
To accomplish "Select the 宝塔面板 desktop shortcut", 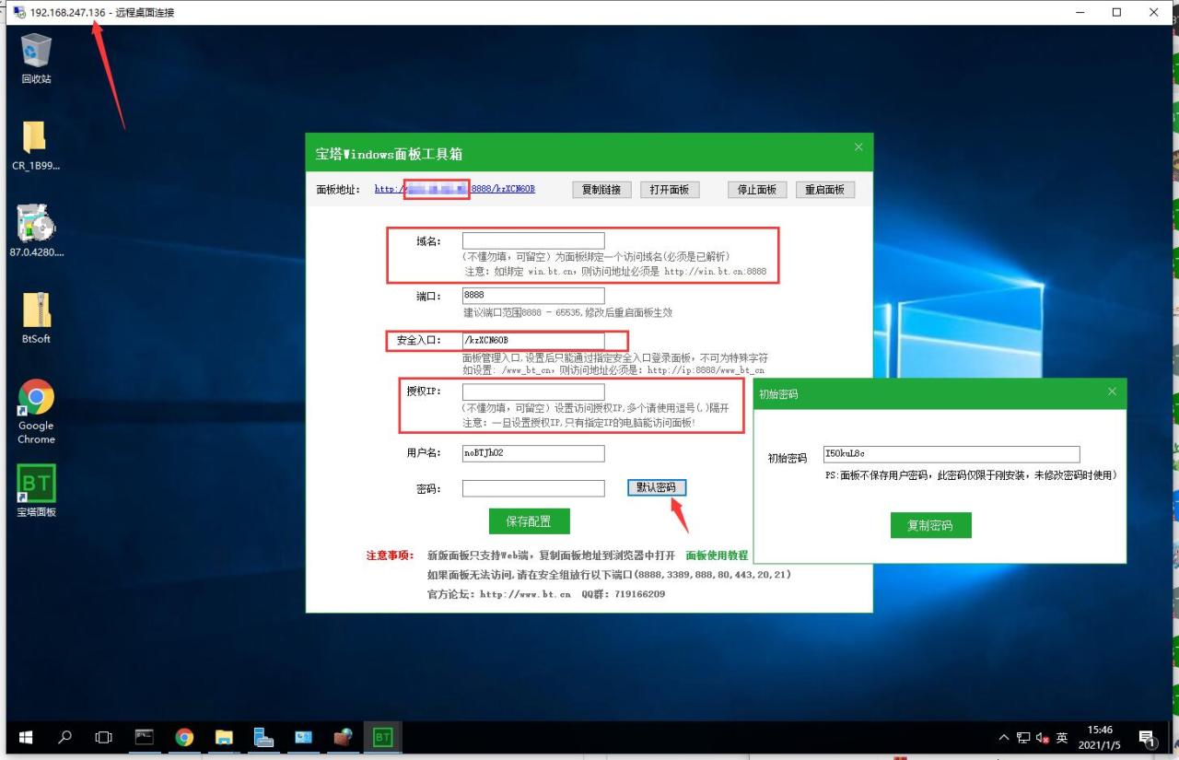I will [36, 491].
